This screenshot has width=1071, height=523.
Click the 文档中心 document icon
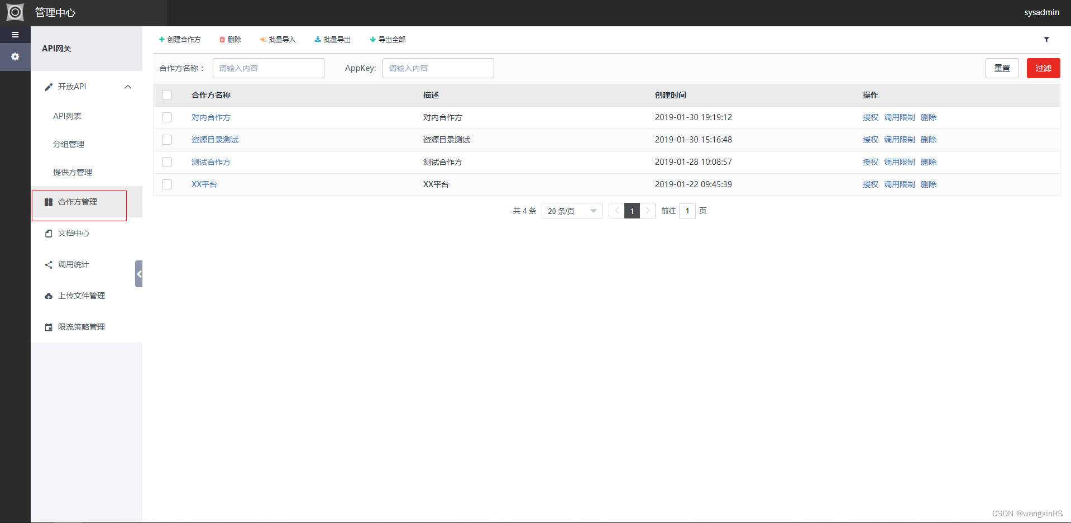(x=49, y=234)
